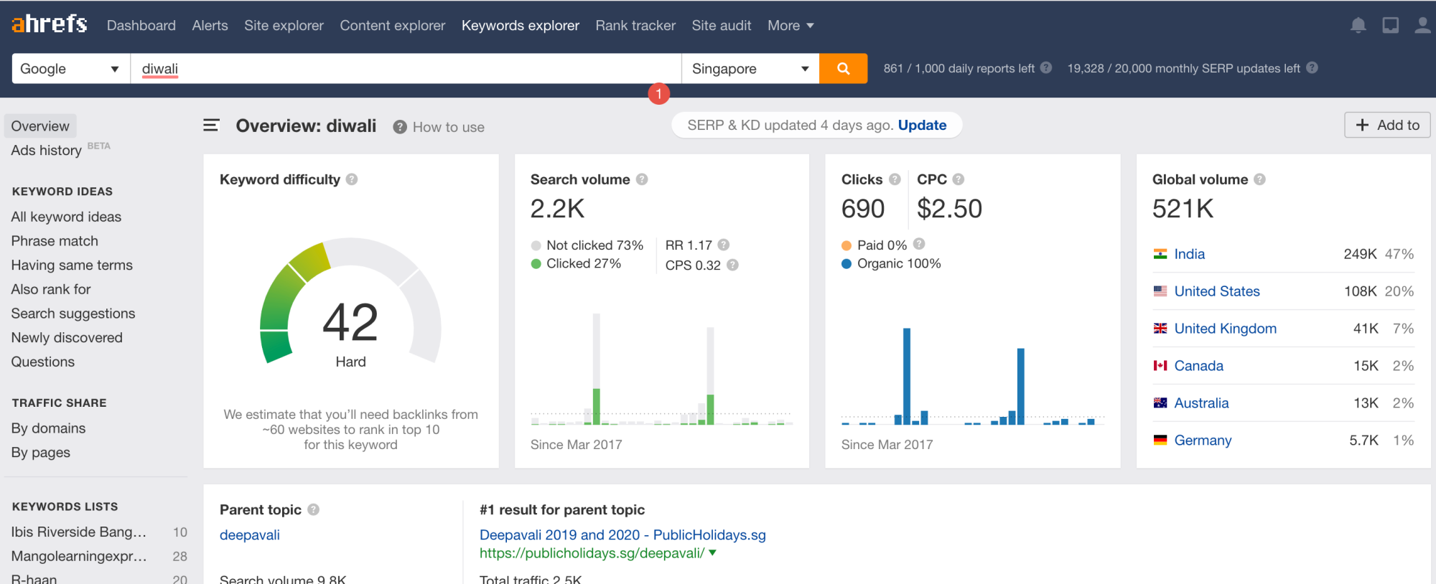The width and height of the screenshot is (1436, 584).
Task: Open All keyword ideas
Action: 66,217
